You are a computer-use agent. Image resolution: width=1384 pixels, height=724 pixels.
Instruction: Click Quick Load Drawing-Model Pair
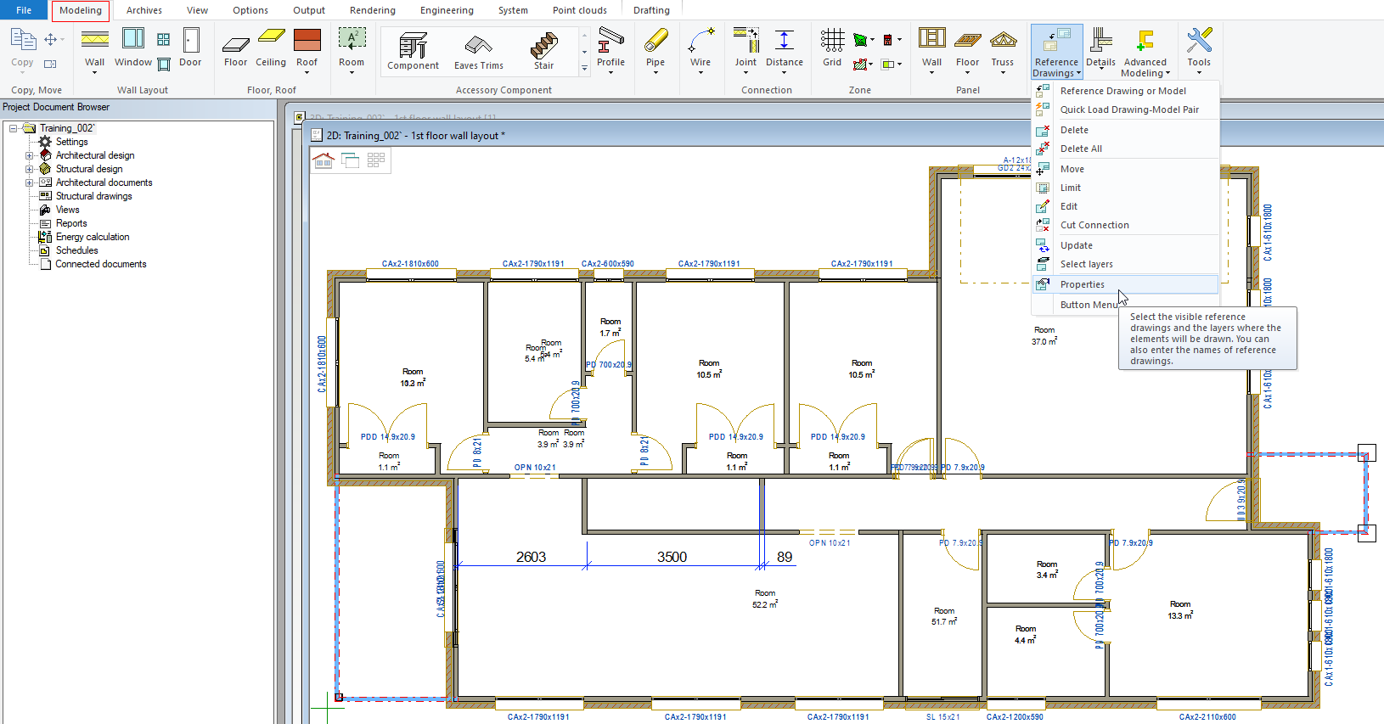pos(1128,109)
